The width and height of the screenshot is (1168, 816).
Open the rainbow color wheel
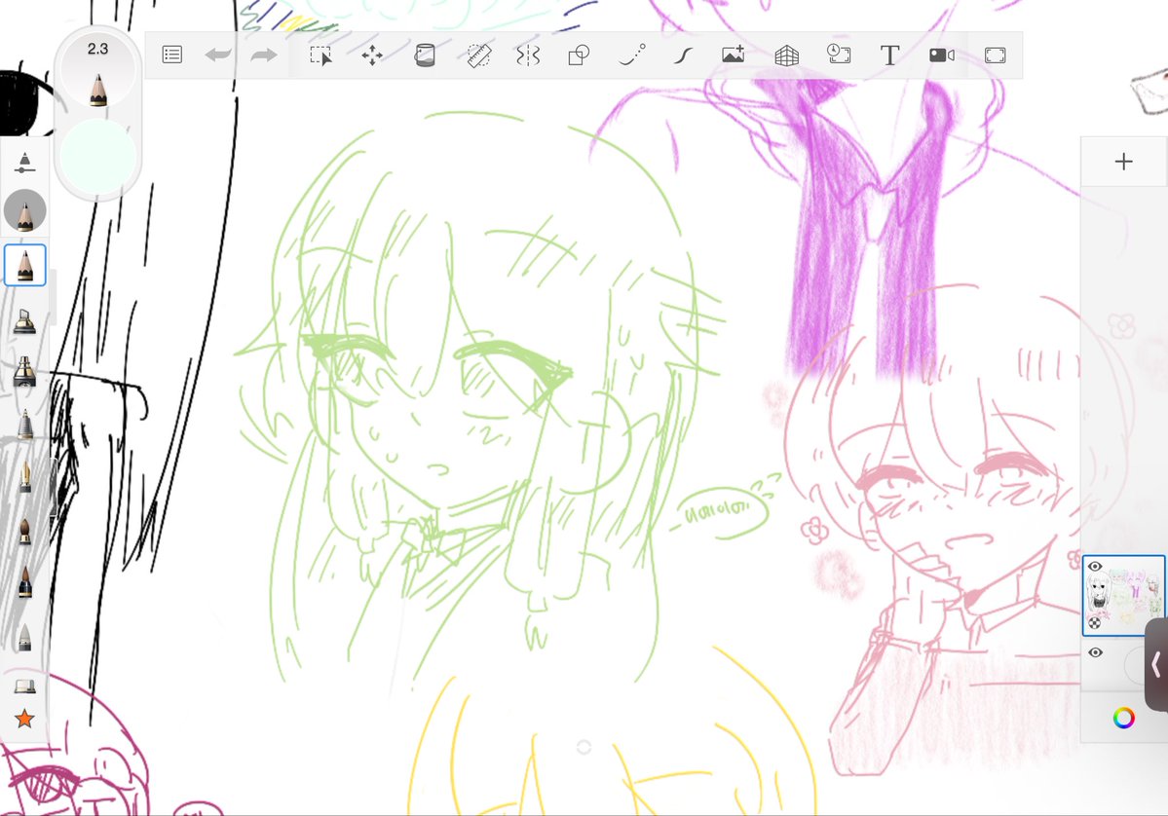coord(1123,718)
